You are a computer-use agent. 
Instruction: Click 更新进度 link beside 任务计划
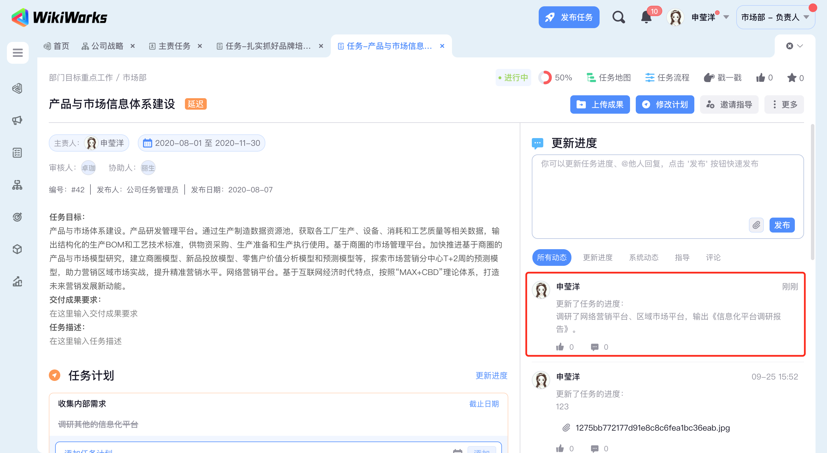(491, 375)
